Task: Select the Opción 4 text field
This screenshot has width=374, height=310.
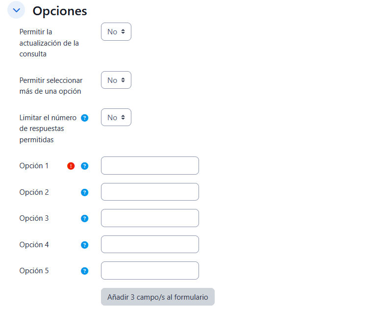Action: pyautogui.click(x=150, y=244)
